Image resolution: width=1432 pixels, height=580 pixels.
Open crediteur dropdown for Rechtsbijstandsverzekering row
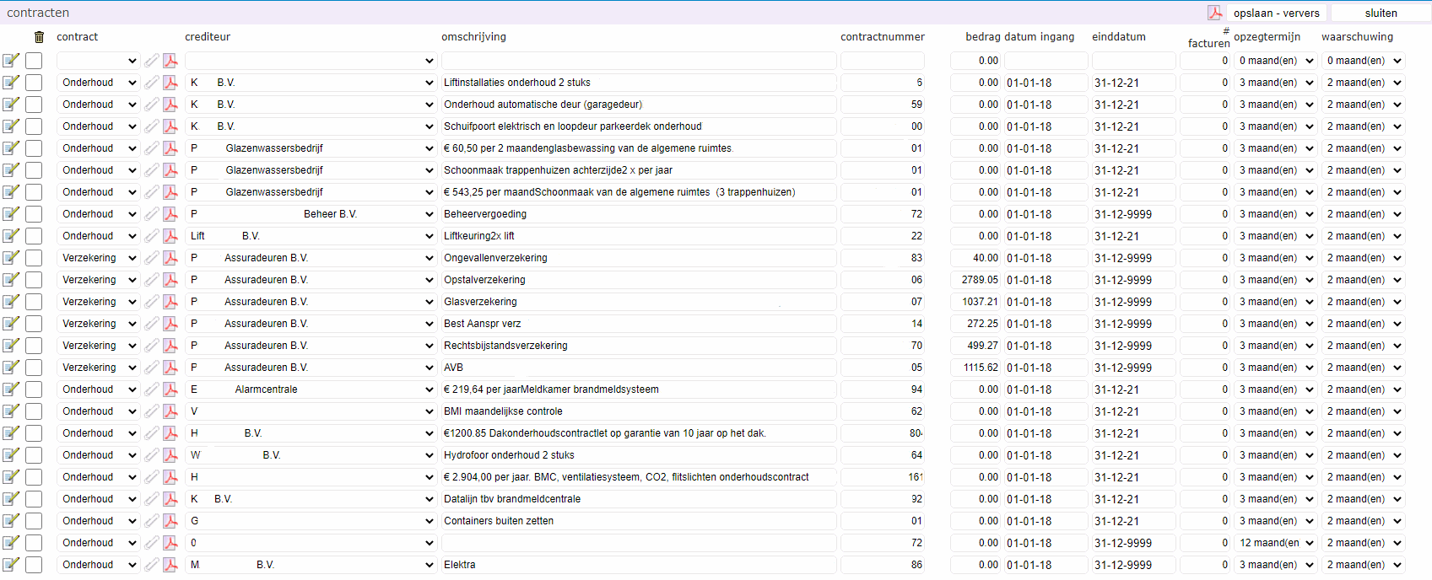click(x=311, y=346)
